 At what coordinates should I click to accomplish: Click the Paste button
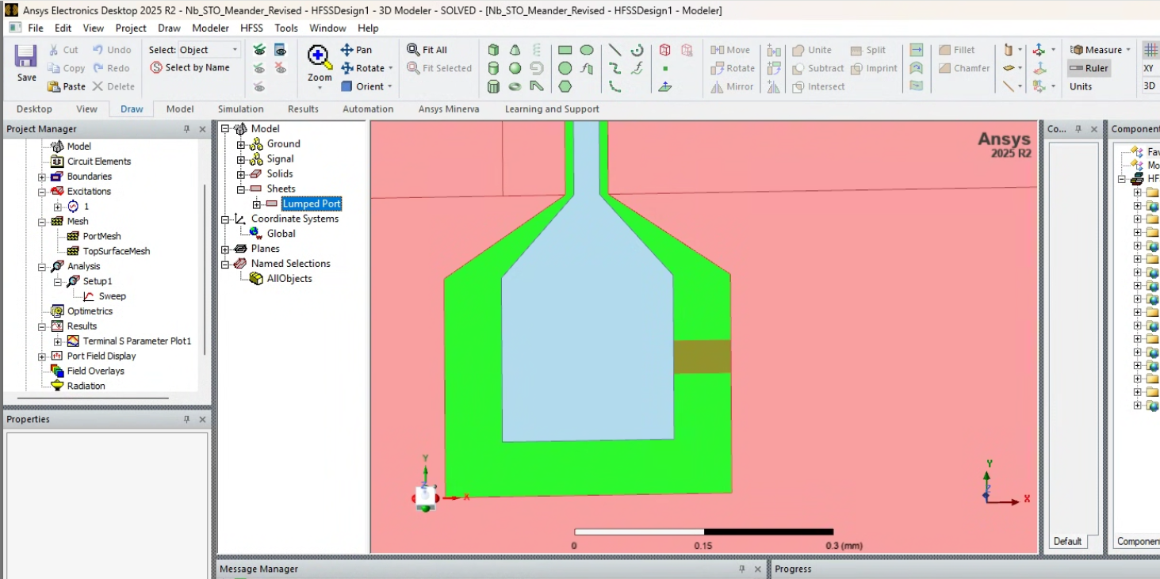(x=67, y=86)
